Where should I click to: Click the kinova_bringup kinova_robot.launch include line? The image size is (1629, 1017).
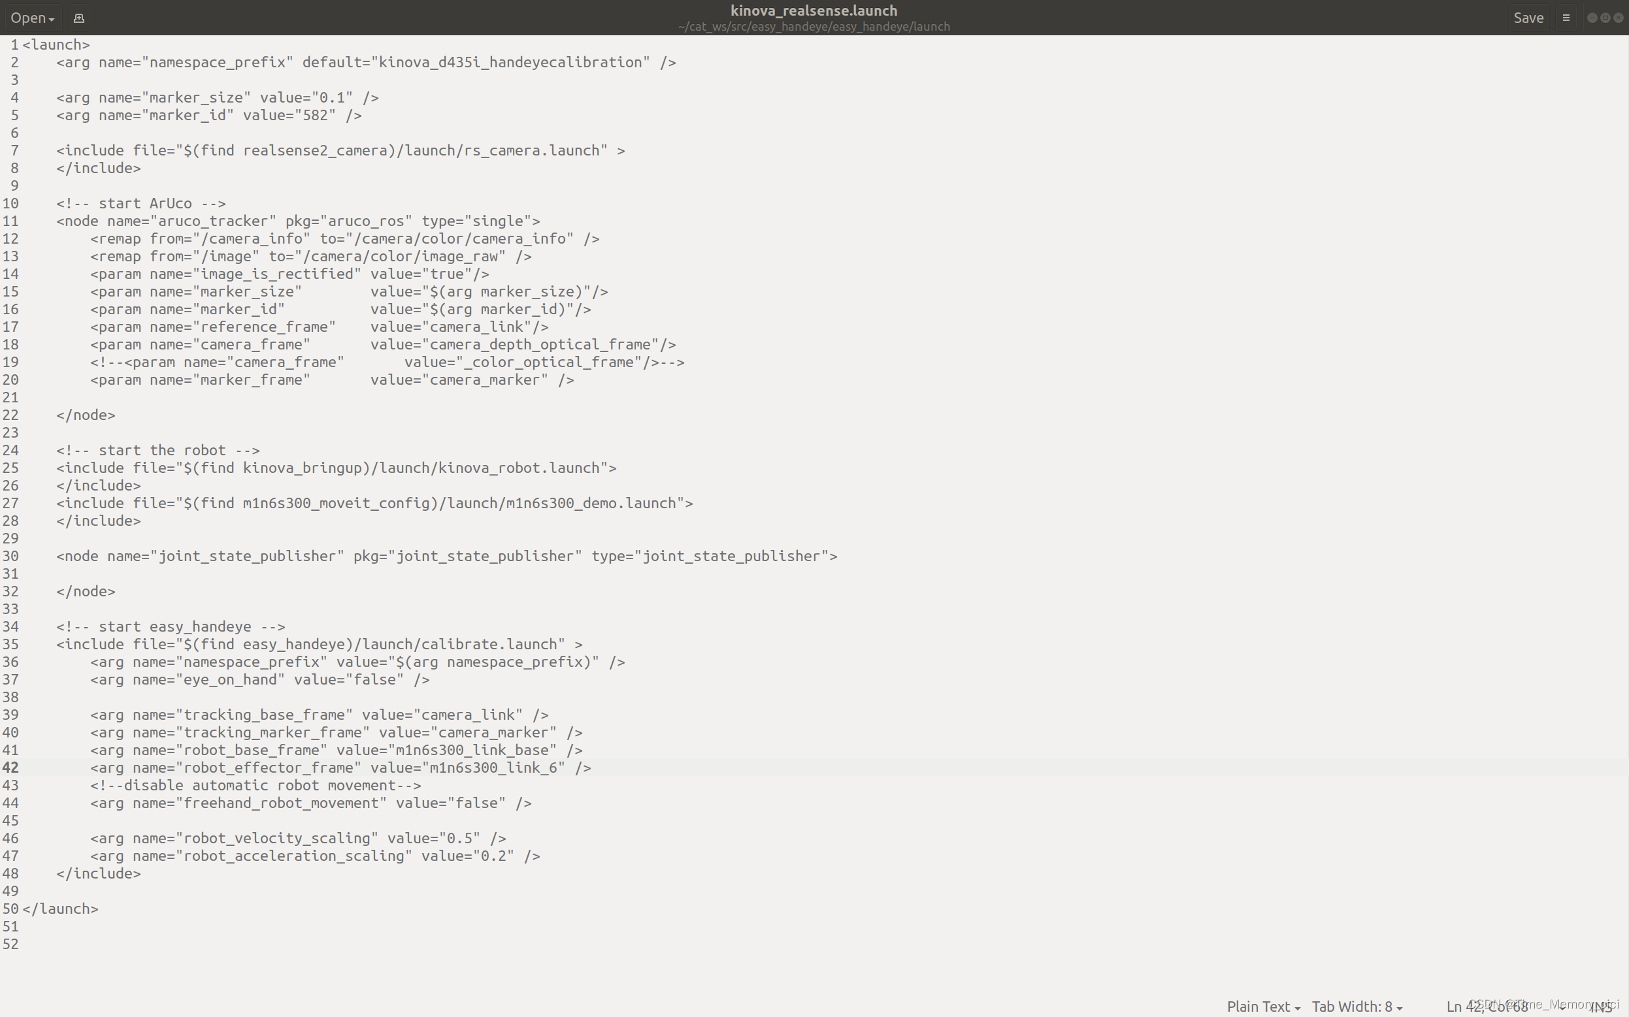(x=337, y=468)
